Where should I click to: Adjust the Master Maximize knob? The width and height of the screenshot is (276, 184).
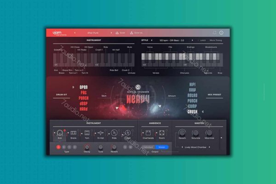point(209,132)
